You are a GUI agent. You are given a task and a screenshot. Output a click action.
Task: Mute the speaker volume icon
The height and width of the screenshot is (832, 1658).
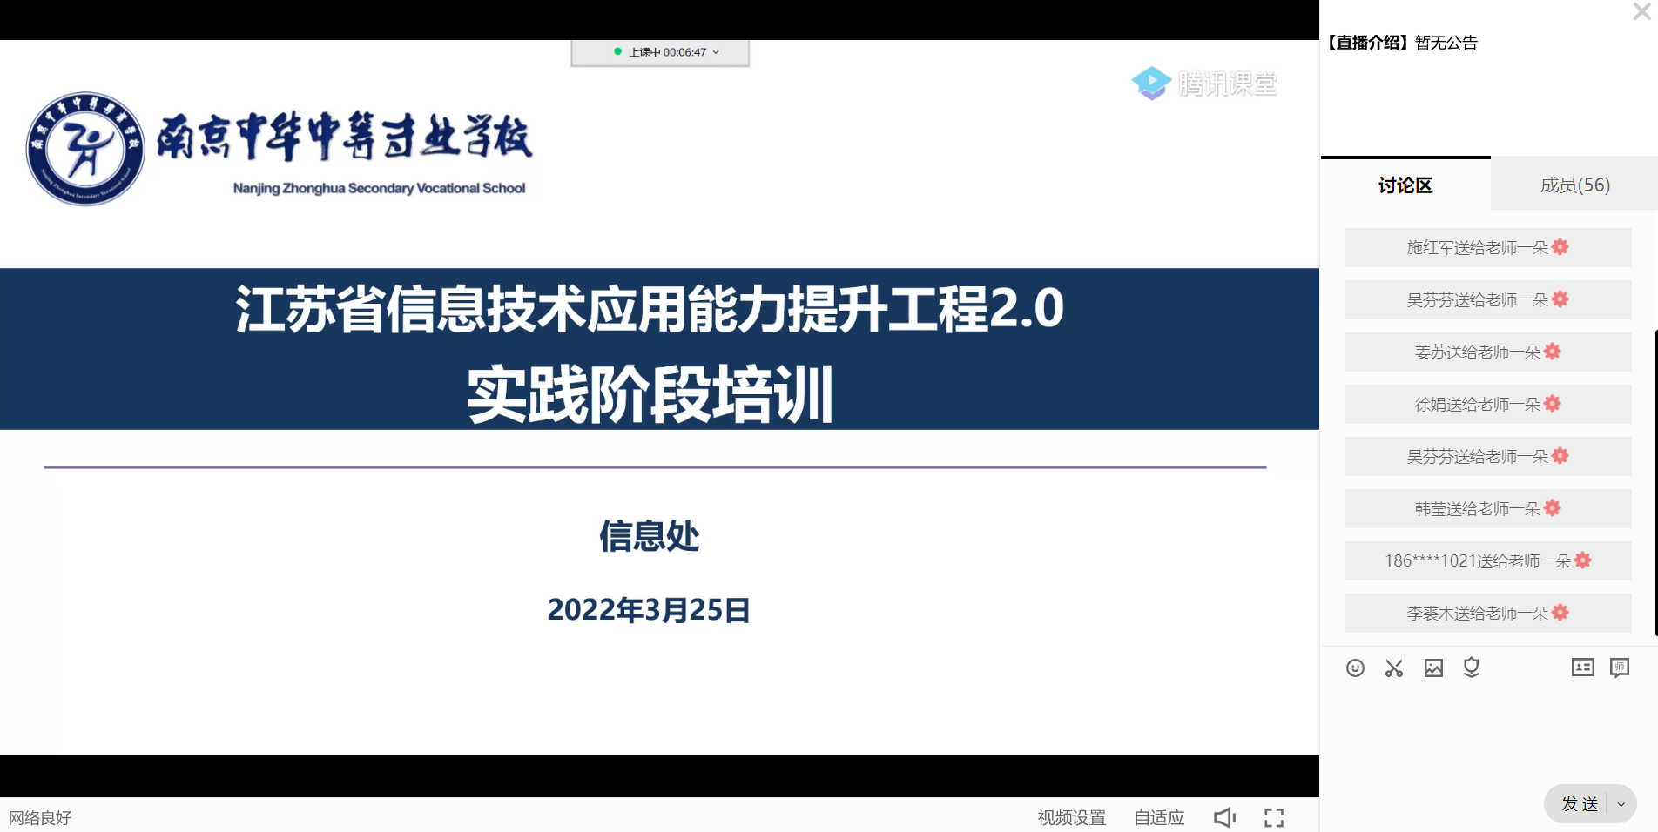1225,817
